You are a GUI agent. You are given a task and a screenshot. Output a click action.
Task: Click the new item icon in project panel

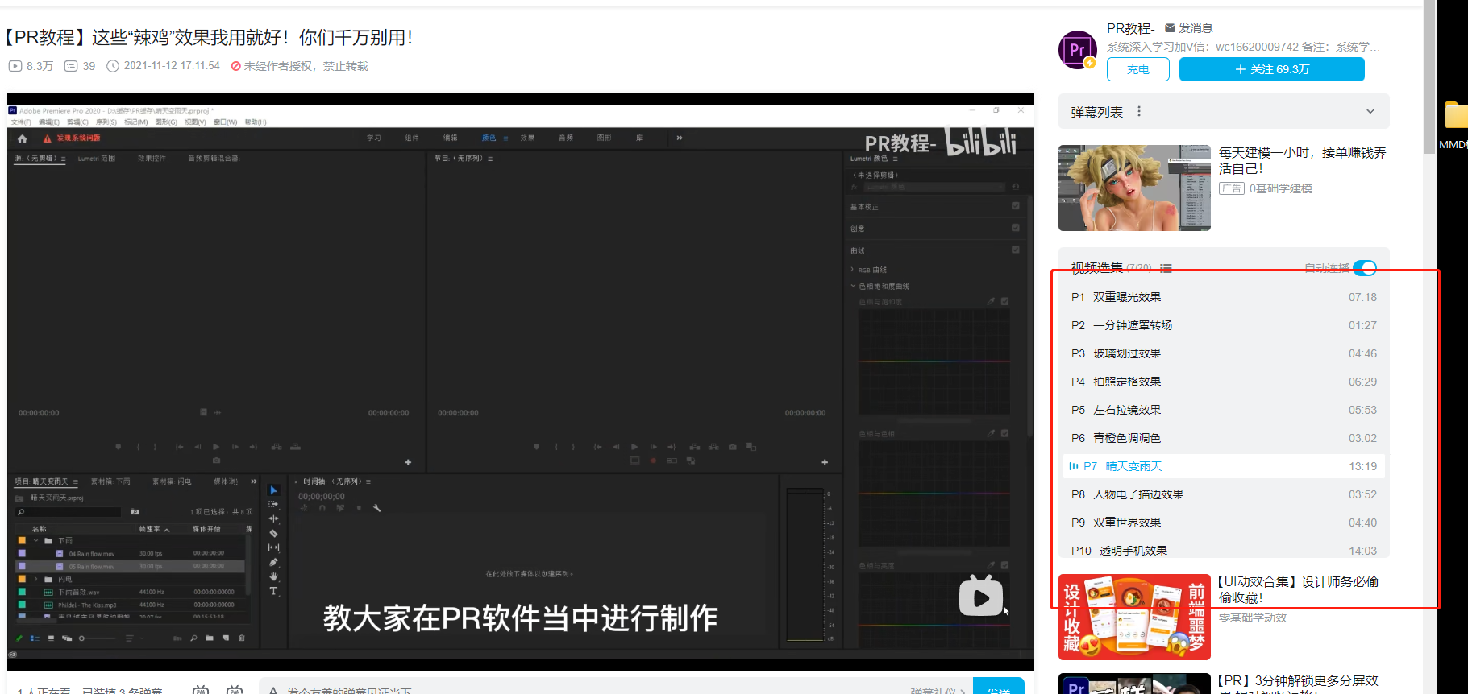point(226,638)
